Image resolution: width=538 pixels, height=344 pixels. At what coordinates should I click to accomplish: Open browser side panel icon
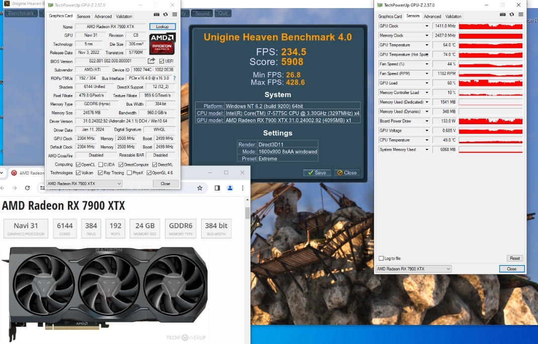tap(217, 188)
